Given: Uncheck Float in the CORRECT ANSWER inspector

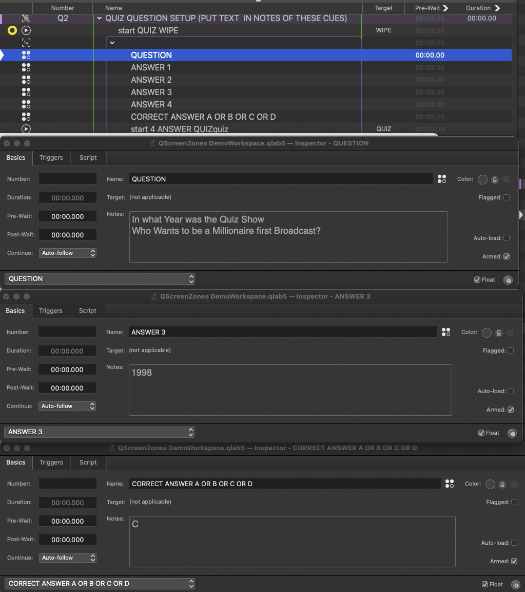Looking at the screenshot, I should [485, 584].
